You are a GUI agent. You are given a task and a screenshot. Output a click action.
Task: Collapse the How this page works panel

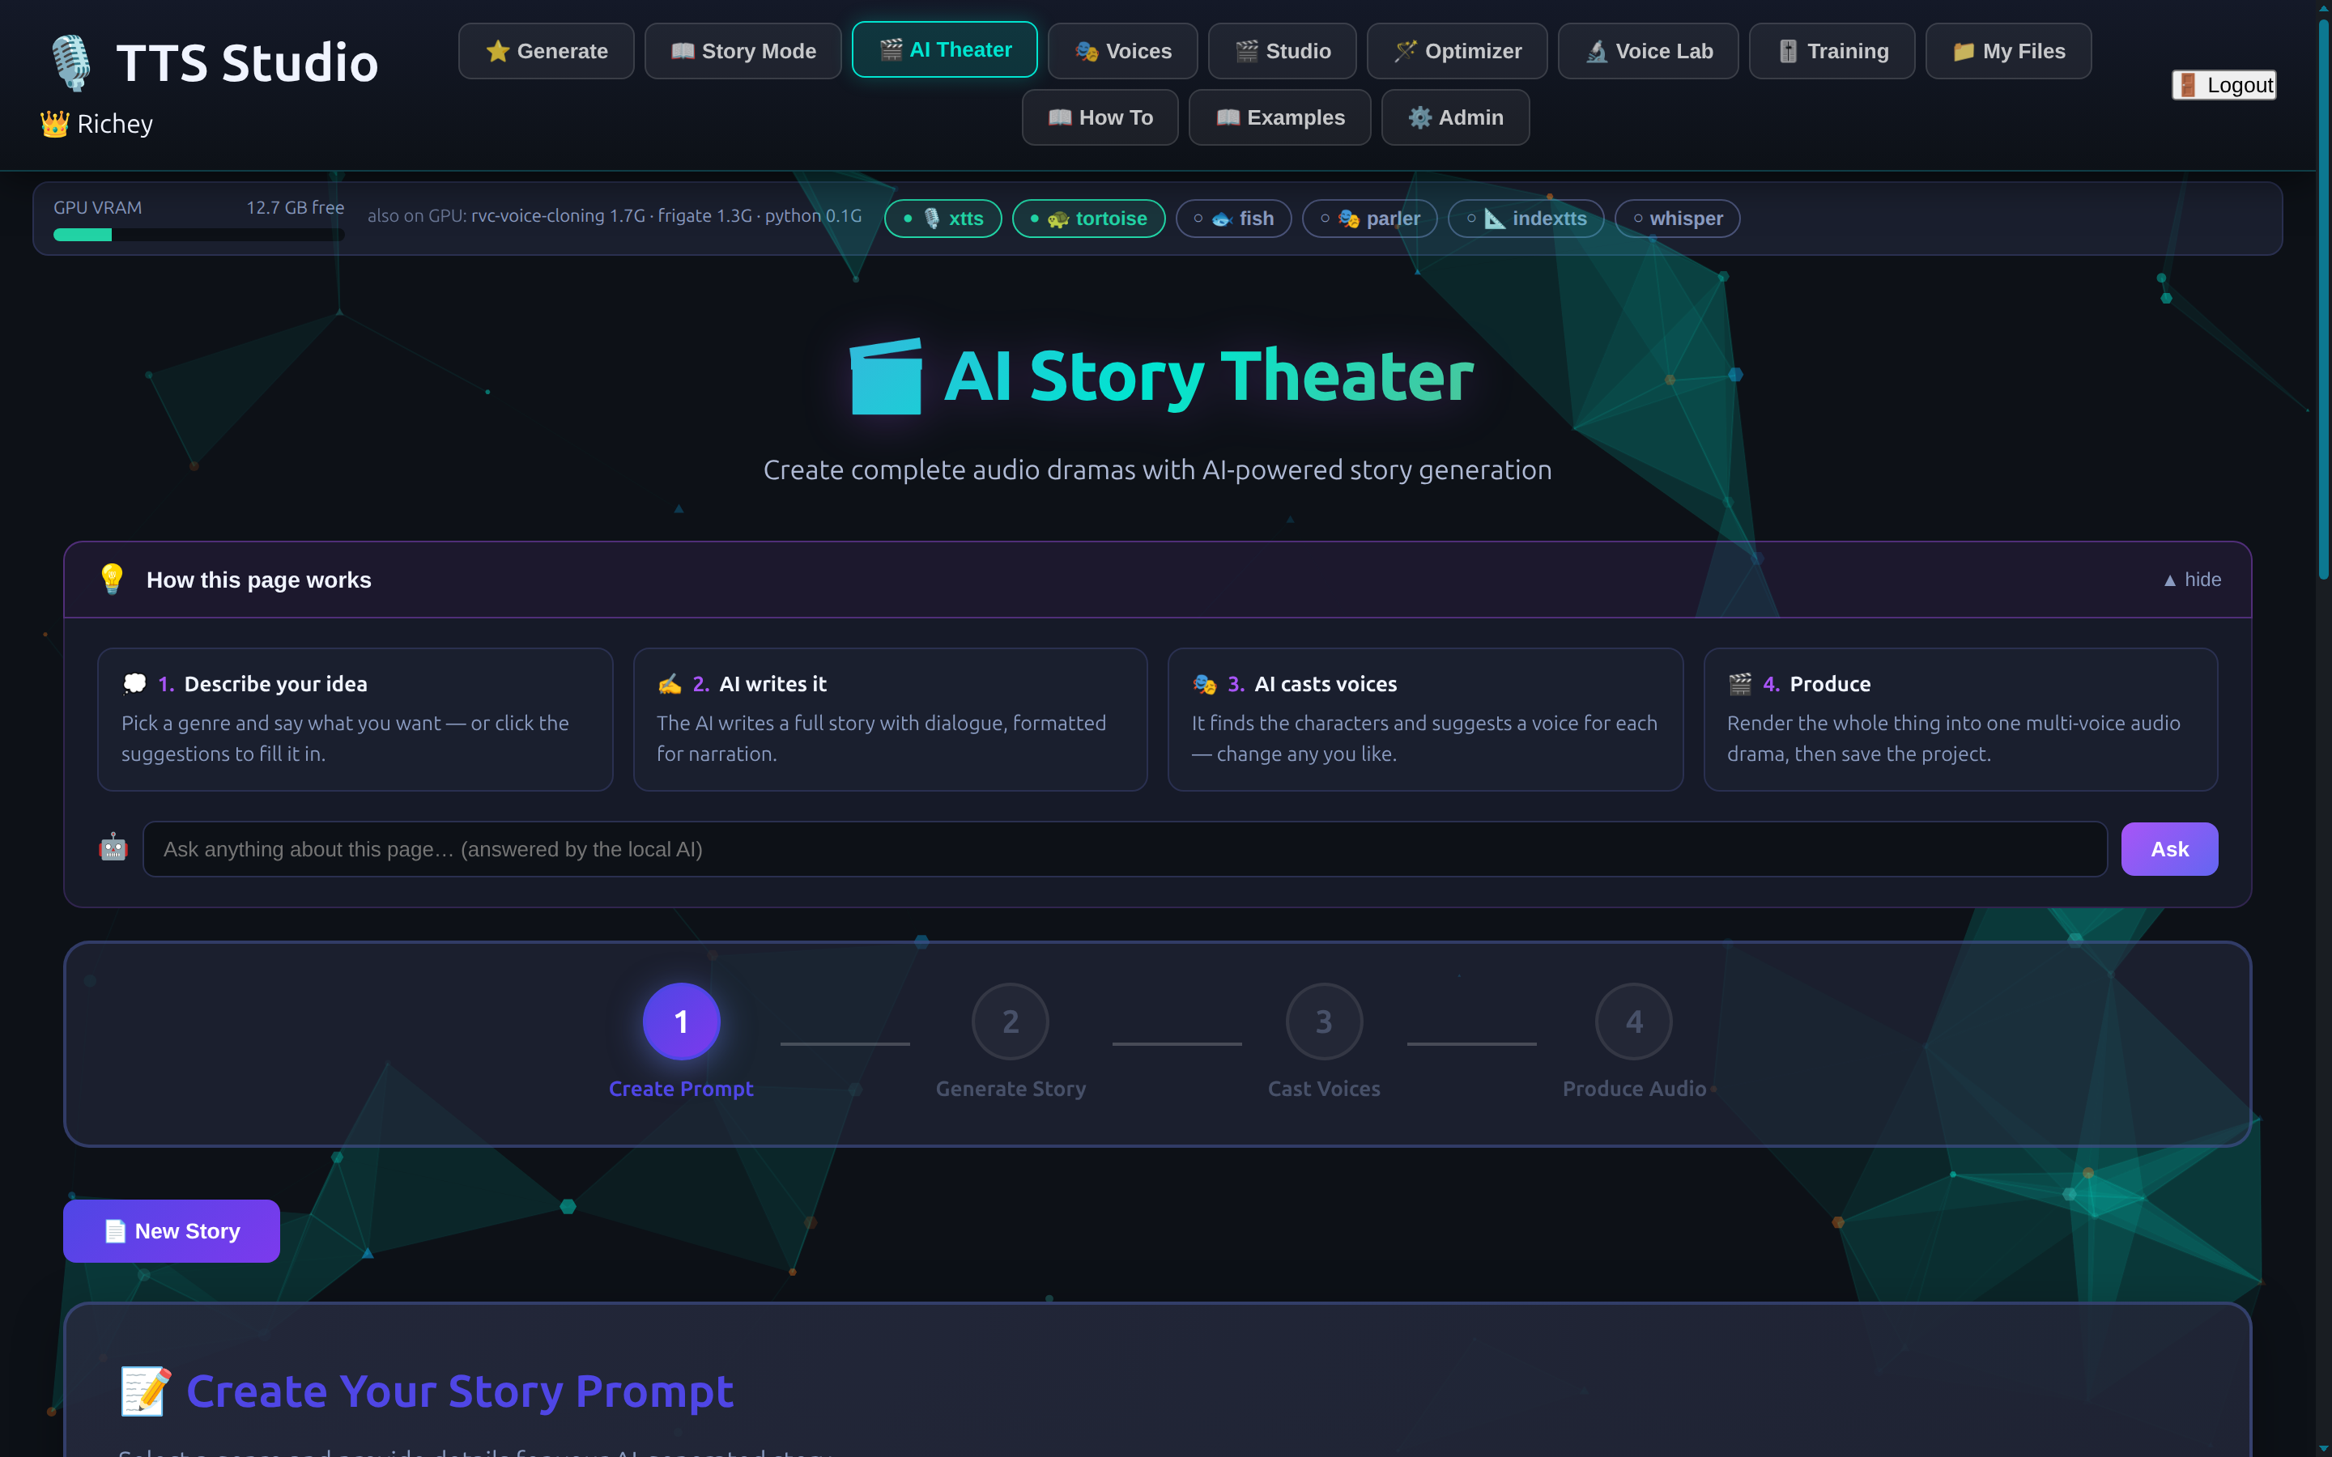[2191, 580]
